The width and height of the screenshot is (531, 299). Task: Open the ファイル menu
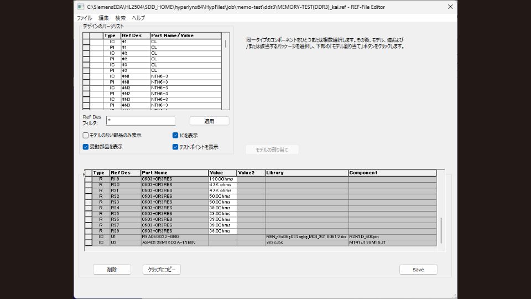coord(84,18)
